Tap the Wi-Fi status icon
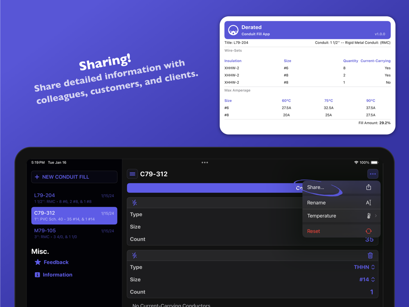 356,163
